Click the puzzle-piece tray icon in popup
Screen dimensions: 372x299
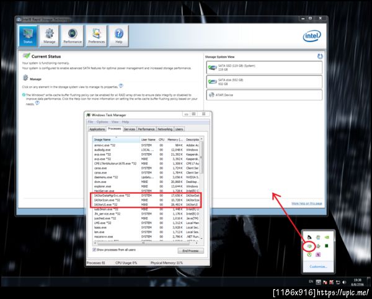point(318,246)
